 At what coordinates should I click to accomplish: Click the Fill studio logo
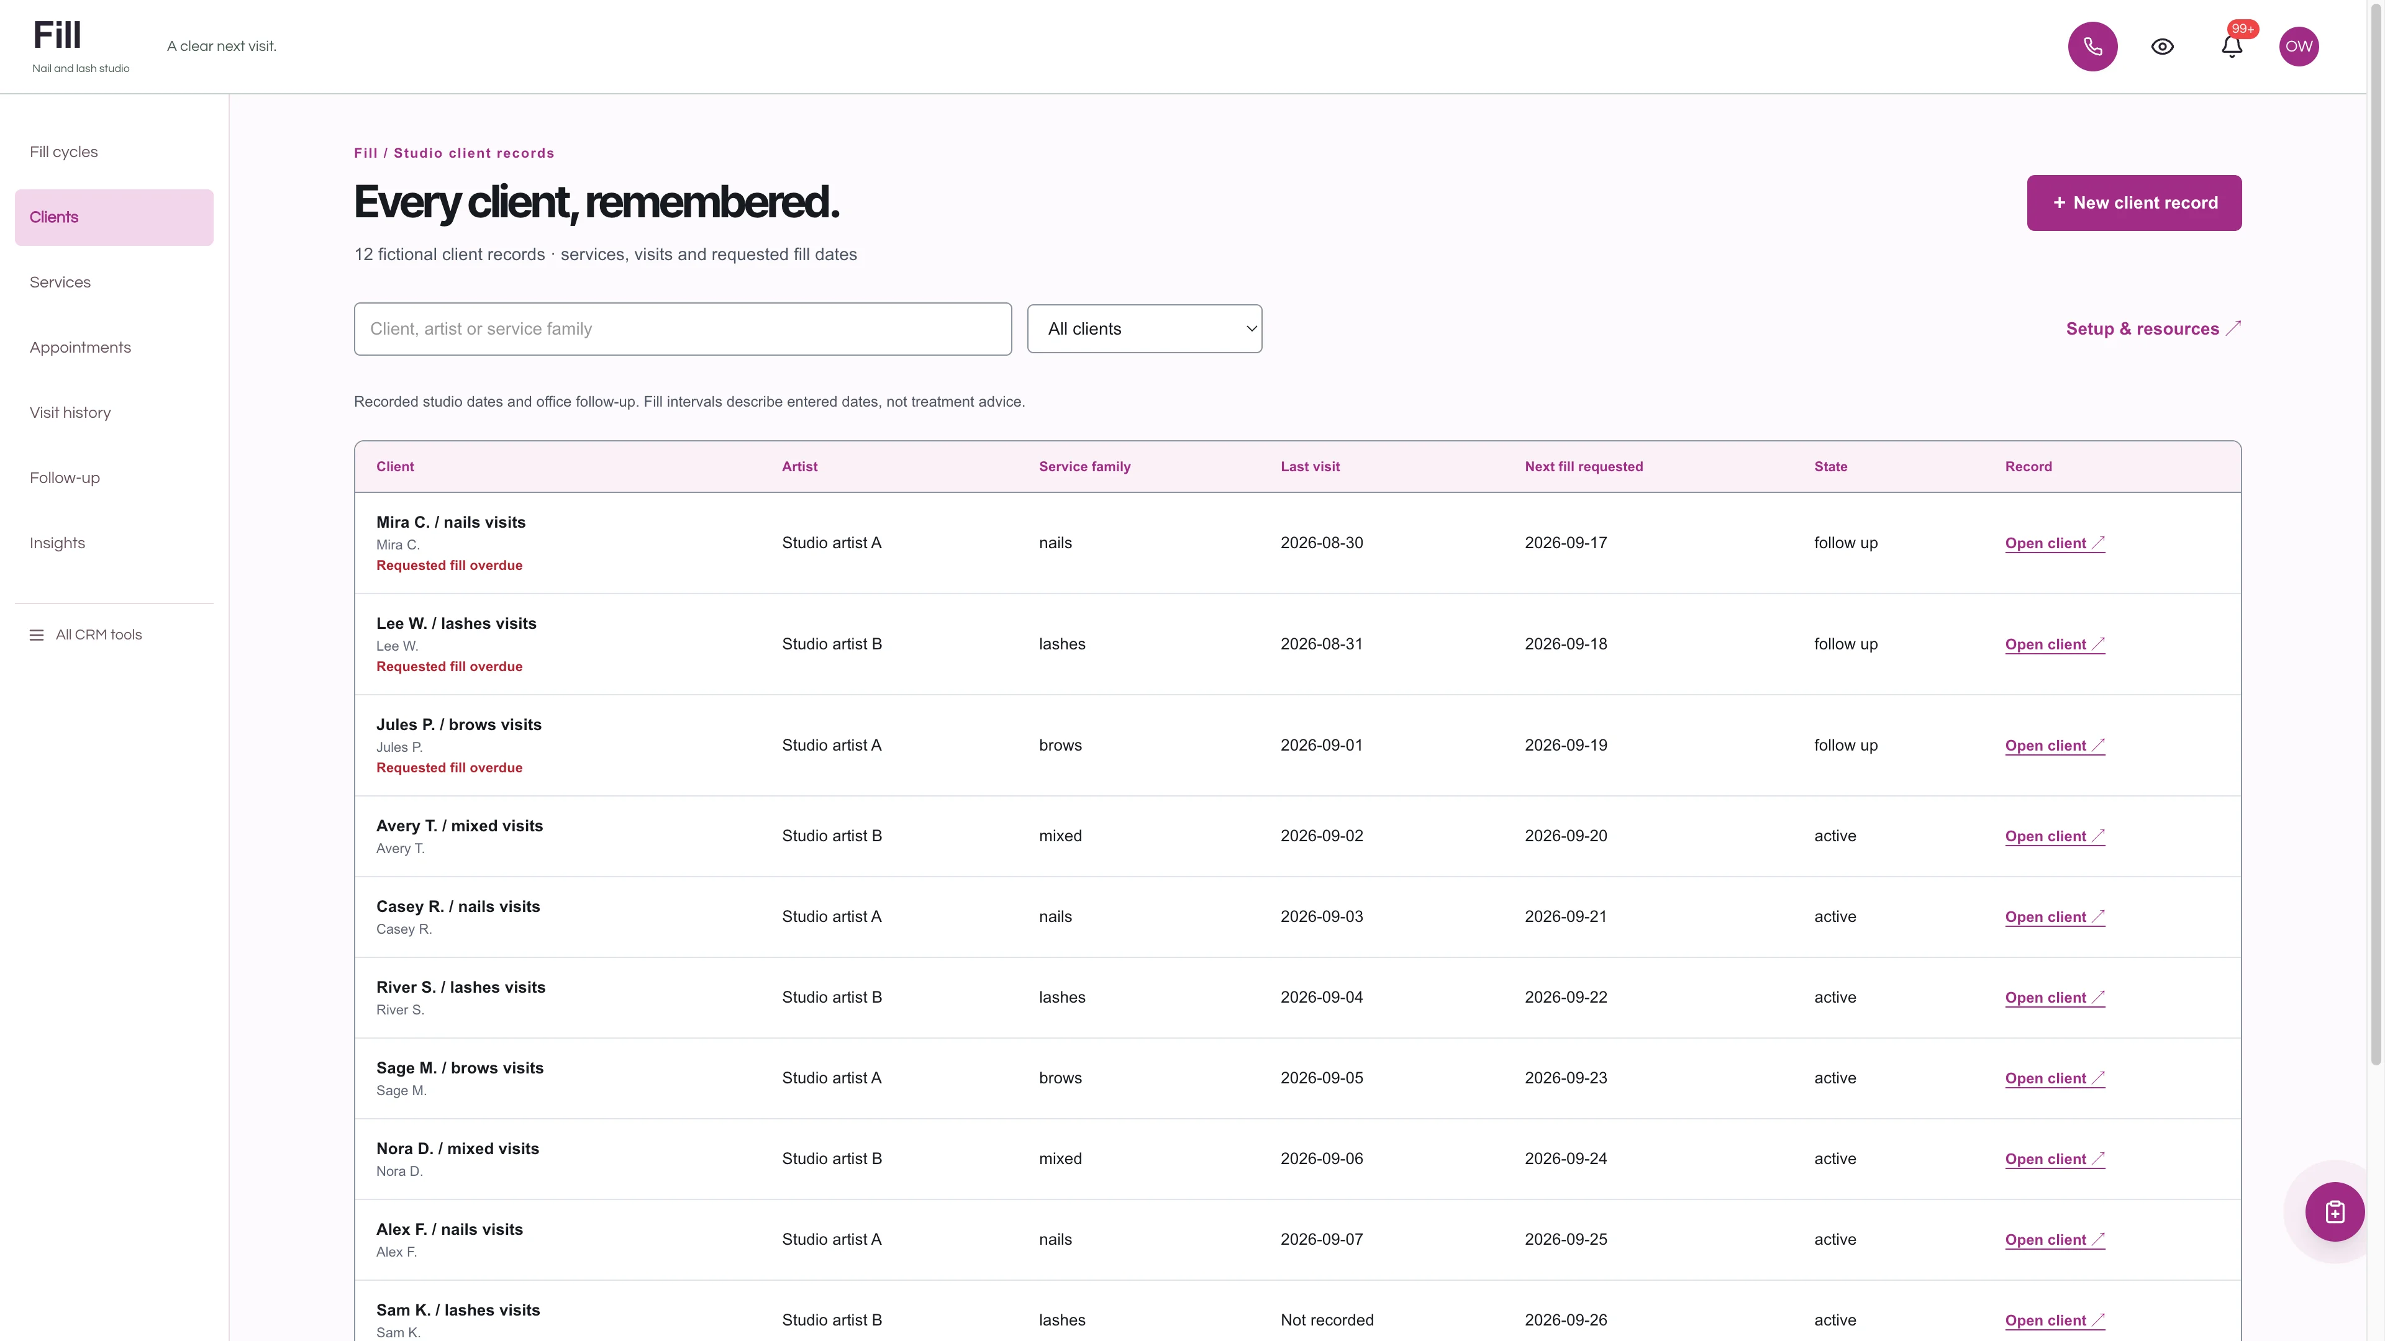point(81,47)
